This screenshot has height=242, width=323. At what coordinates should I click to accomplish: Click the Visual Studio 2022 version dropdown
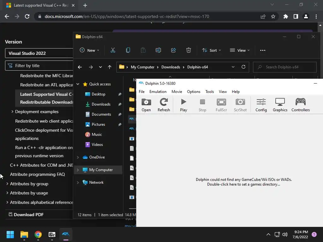click(x=39, y=53)
